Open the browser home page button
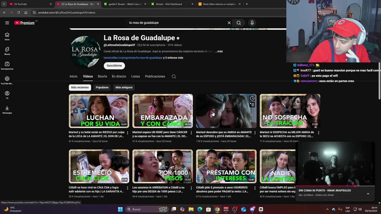381x214 pixels. coord(26,12)
